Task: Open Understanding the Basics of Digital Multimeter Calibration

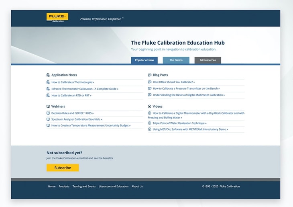Action: point(189,95)
